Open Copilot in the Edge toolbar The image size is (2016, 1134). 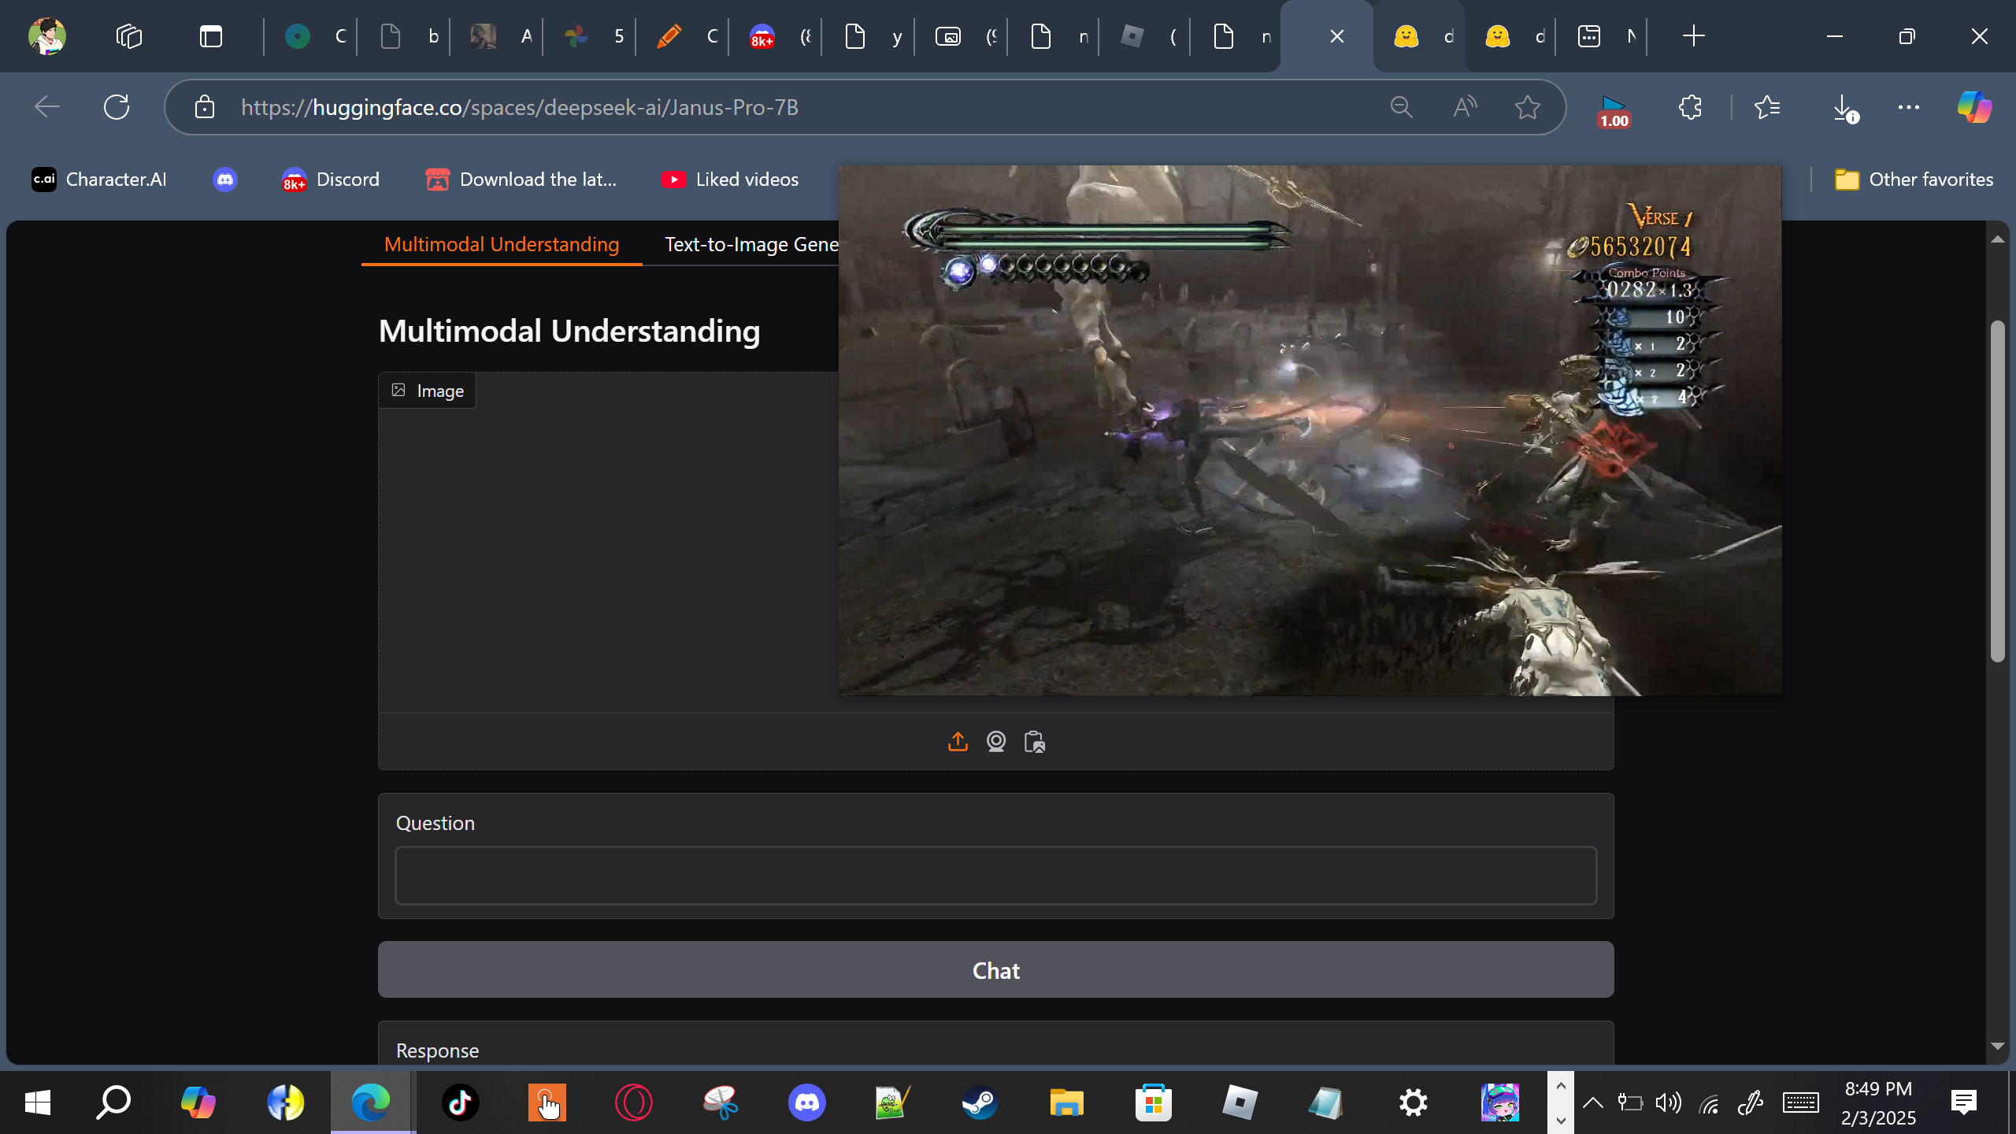[1974, 107]
